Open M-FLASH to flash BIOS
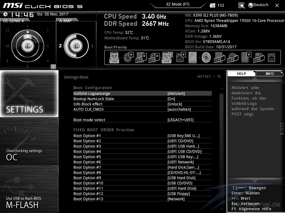 coord(29,189)
